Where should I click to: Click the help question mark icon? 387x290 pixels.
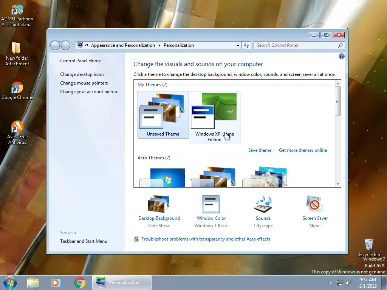coord(341,56)
